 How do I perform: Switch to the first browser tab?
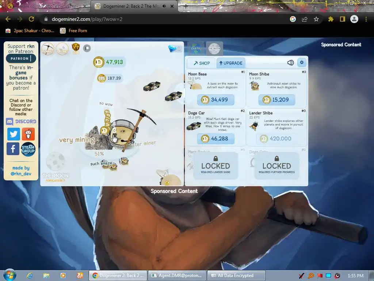[45, 6]
